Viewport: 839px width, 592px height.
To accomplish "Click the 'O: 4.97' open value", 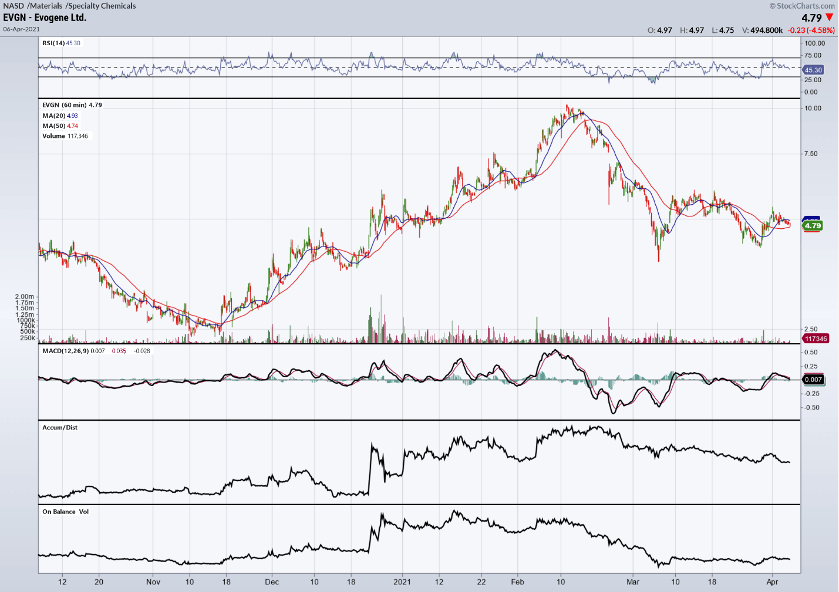I will coord(660,31).
